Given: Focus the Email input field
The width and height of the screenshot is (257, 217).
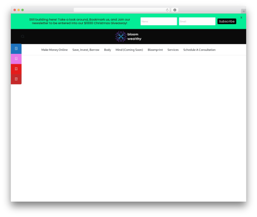Looking at the screenshot, I should point(197,22).
